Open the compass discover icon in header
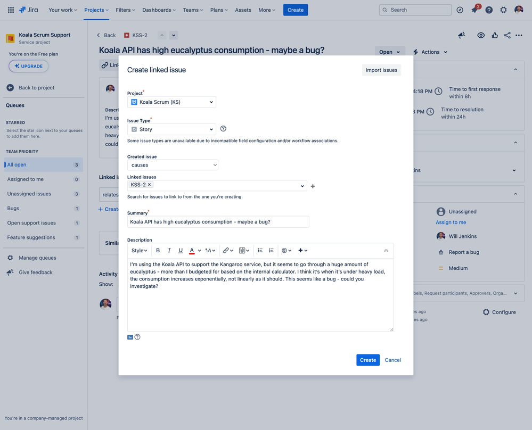The width and height of the screenshot is (532, 430). pyautogui.click(x=460, y=10)
